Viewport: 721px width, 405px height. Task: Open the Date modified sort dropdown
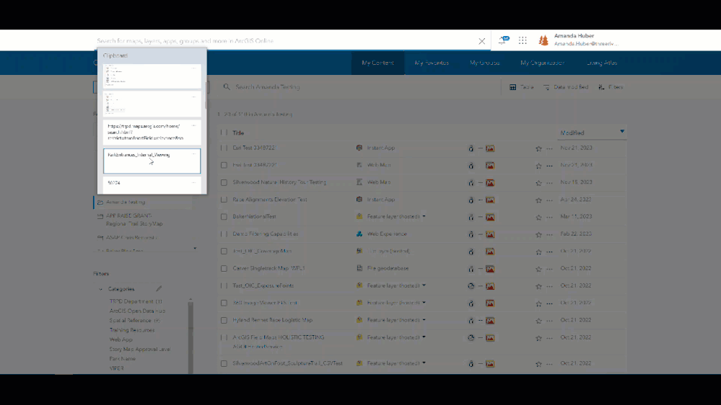tap(566, 86)
